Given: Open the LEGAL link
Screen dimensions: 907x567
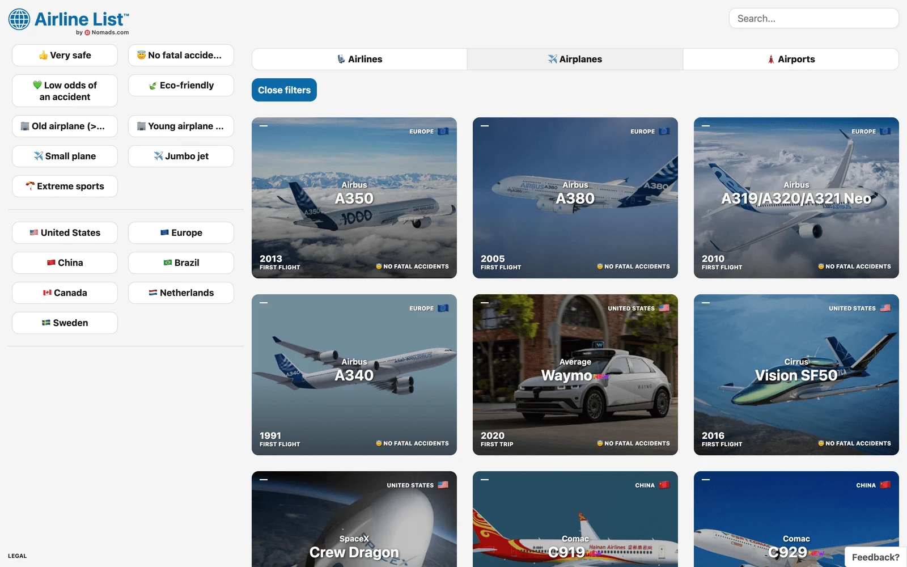Looking at the screenshot, I should (x=17, y=556).
